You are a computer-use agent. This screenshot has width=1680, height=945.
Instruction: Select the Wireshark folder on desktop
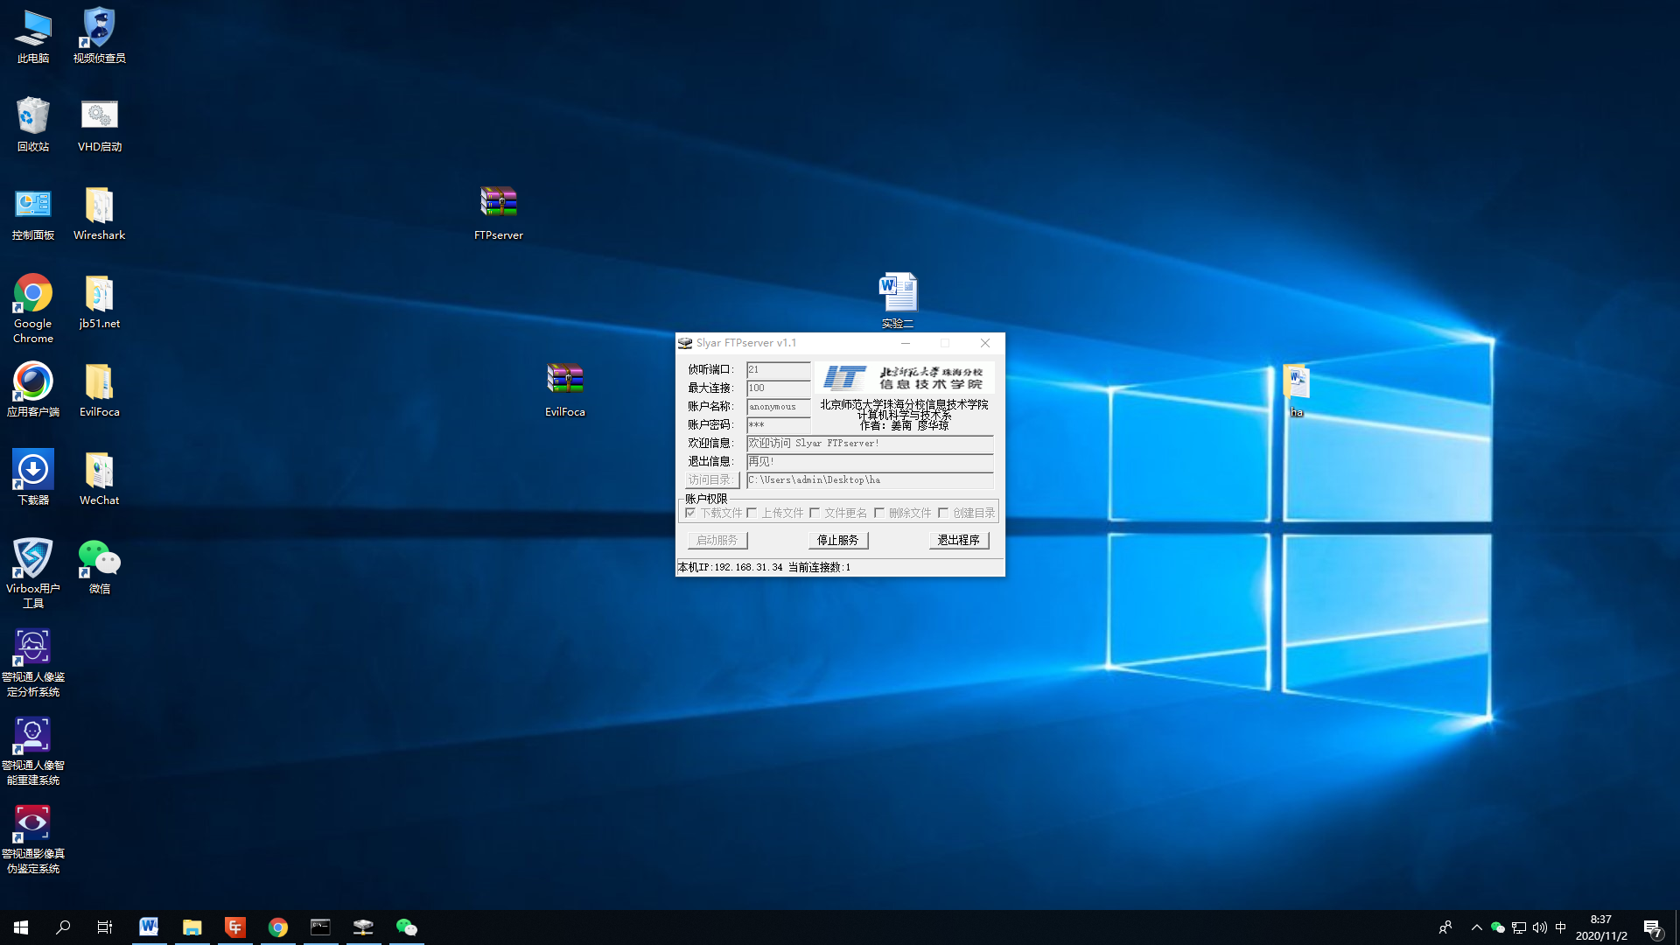click(100, 206)
